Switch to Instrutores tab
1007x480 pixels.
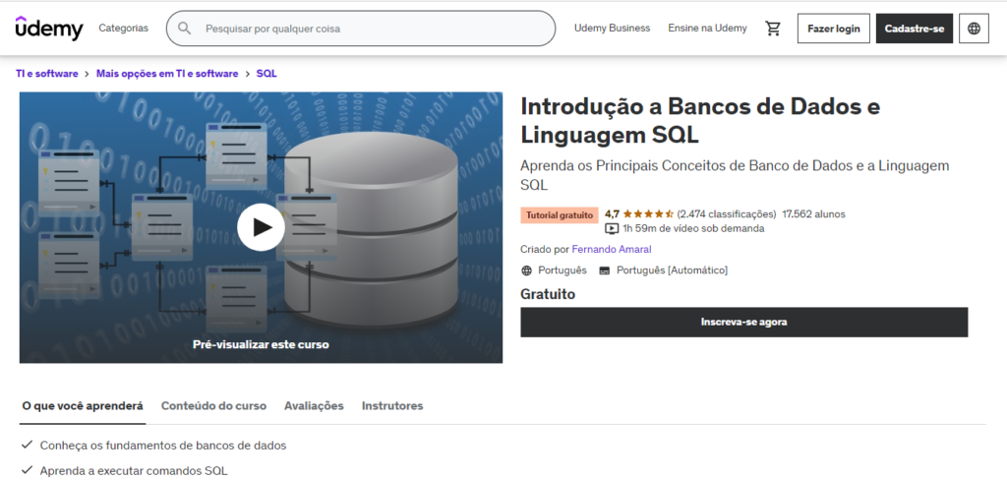[392, 406]
